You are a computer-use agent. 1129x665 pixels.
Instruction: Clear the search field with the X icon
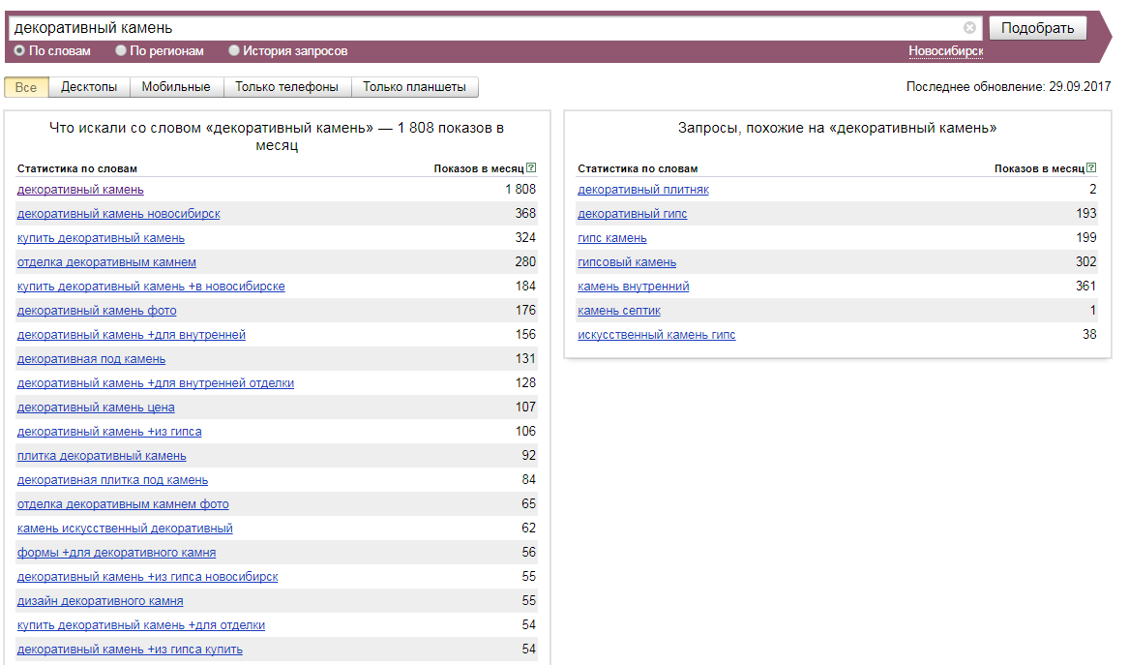(x=969, y=28)
